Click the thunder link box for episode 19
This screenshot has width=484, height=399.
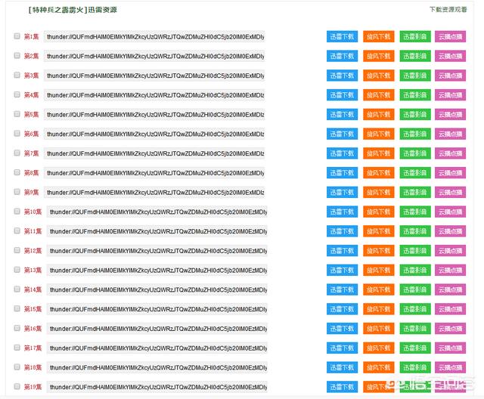point(157,387)
